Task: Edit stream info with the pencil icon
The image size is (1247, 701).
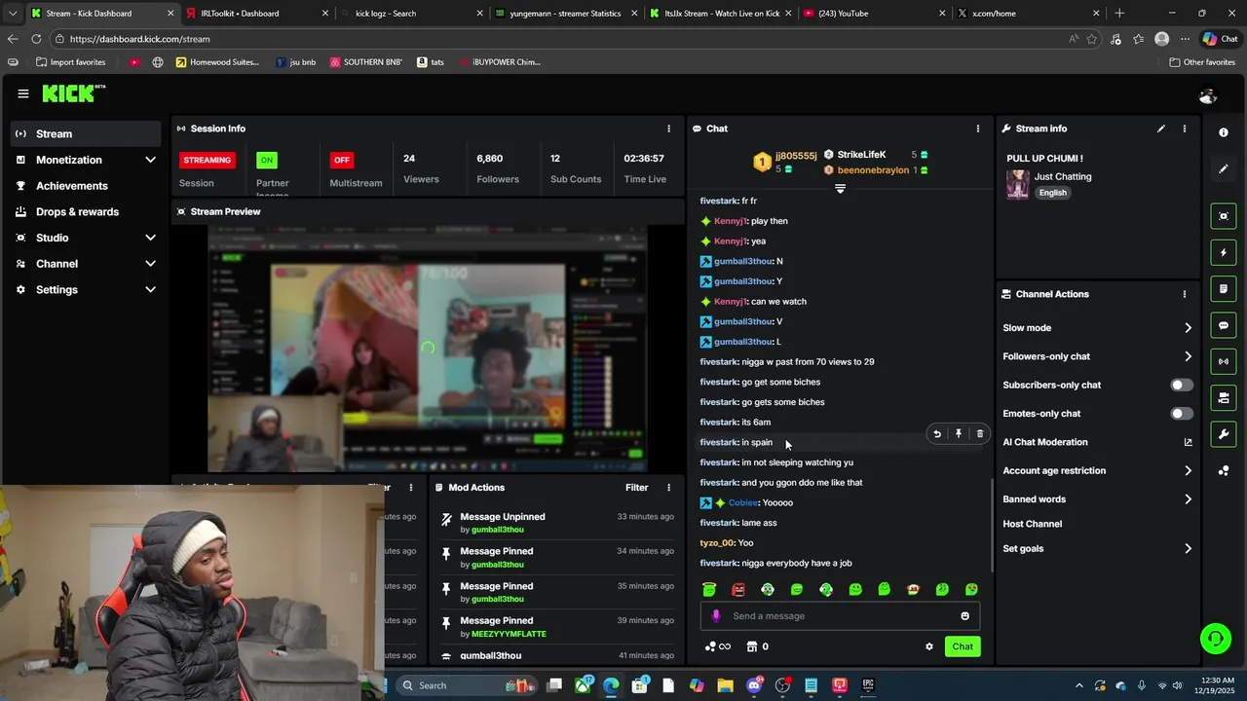Action: [x=1161, y=129]
